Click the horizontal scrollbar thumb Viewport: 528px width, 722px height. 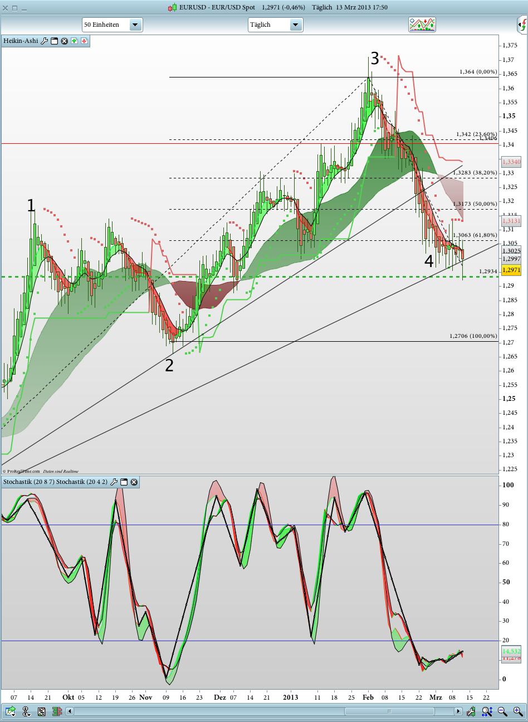tap(389, 711)
